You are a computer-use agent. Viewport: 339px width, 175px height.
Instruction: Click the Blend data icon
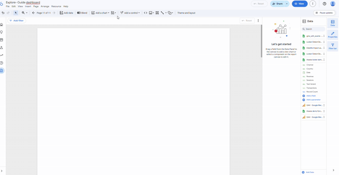pos(82,13)
